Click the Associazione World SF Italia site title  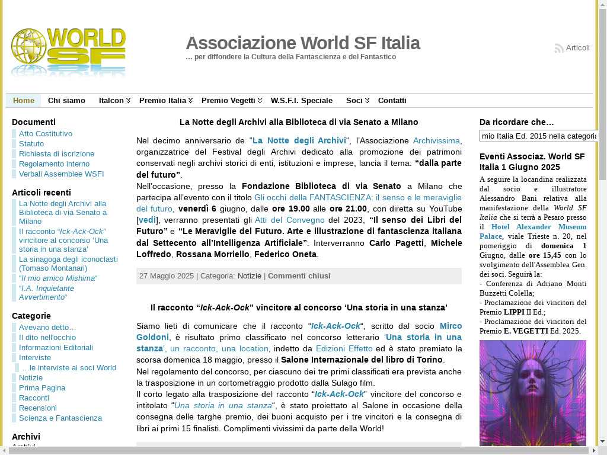[x=303, y=43]
